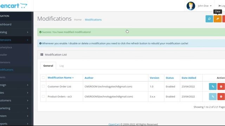
Task: Click the blue link button for Product Orders - oc3
Action: point(213,97)
